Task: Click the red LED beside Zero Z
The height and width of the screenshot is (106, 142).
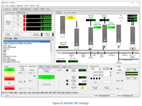Action: (x=24, y=25)
